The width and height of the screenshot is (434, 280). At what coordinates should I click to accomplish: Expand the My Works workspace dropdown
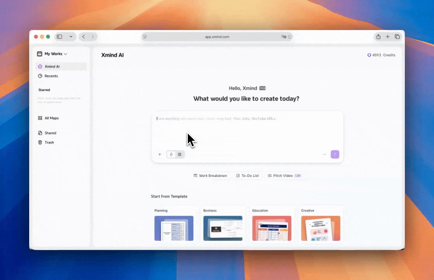(x=52, y=54)
